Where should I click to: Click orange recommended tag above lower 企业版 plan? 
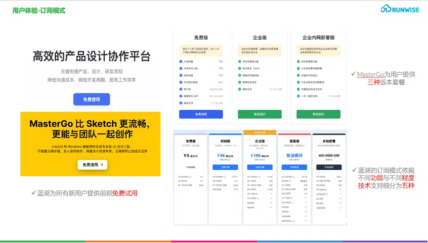[x=260, y=132]
